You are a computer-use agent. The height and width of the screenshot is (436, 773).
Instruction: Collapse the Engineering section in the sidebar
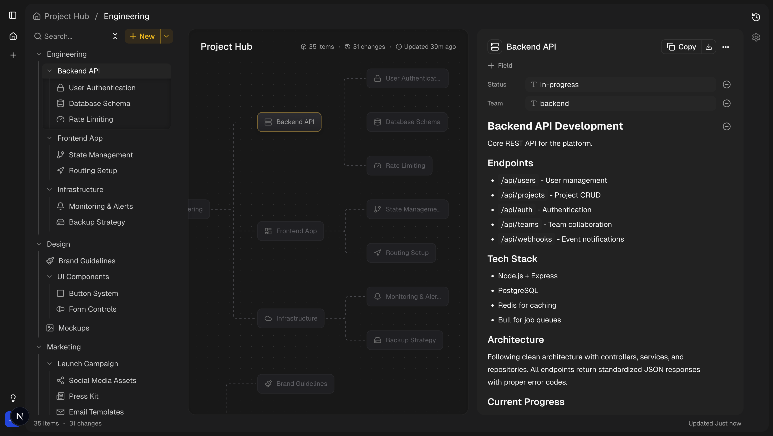click(39, 54)
